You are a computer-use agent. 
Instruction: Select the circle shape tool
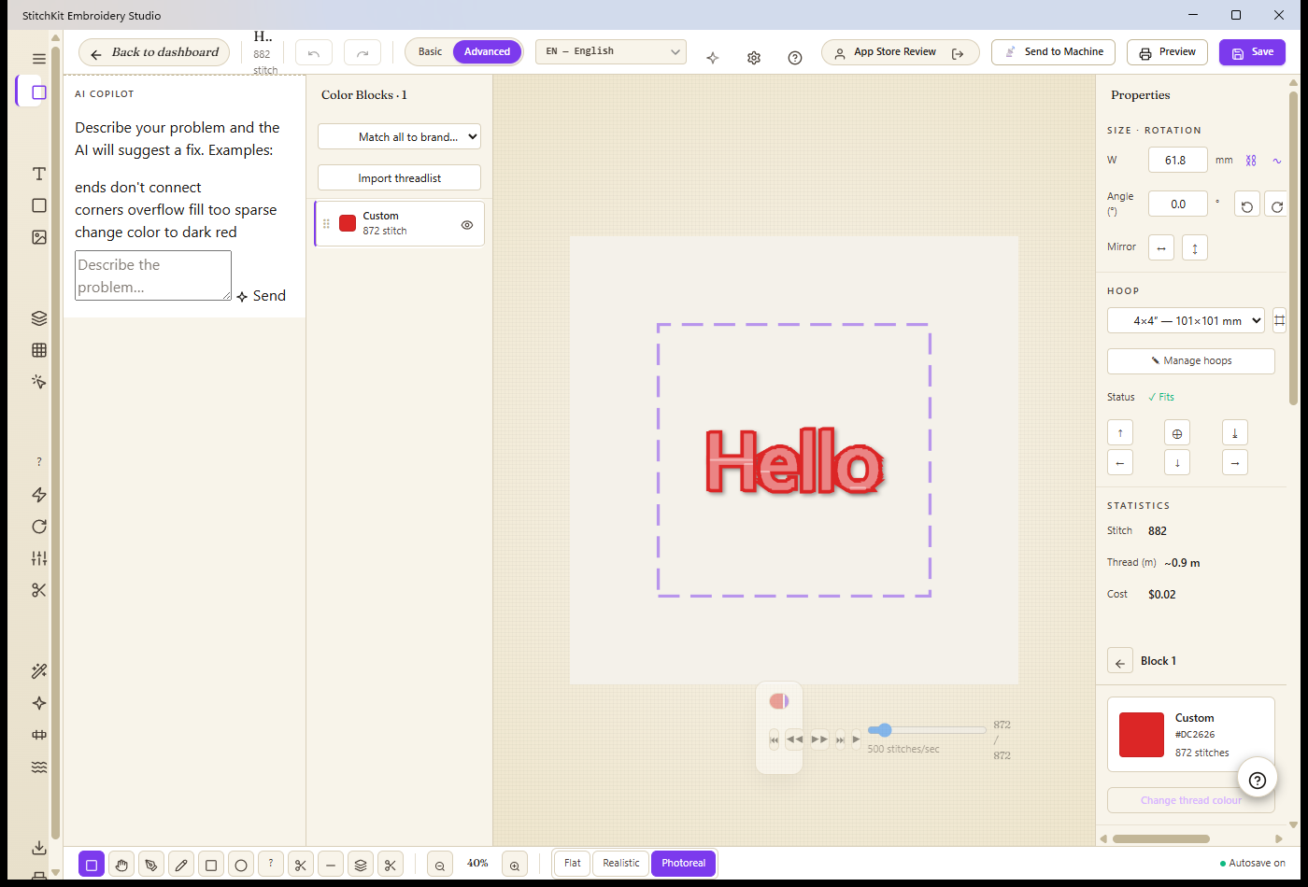241,865
